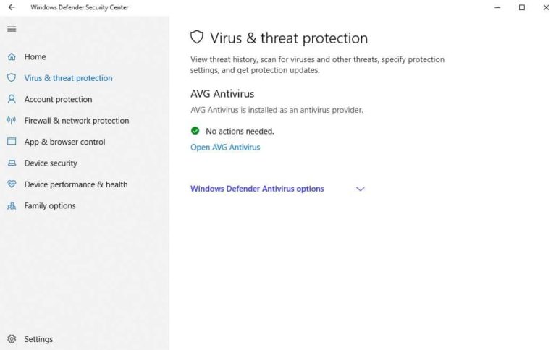
Task: Toggle the hamburger navigation menu
Action: [x=12, y=29]
